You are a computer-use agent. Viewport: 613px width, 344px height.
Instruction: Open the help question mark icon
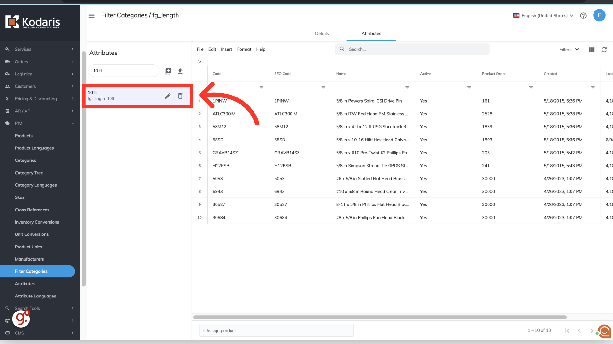point(583,16)
